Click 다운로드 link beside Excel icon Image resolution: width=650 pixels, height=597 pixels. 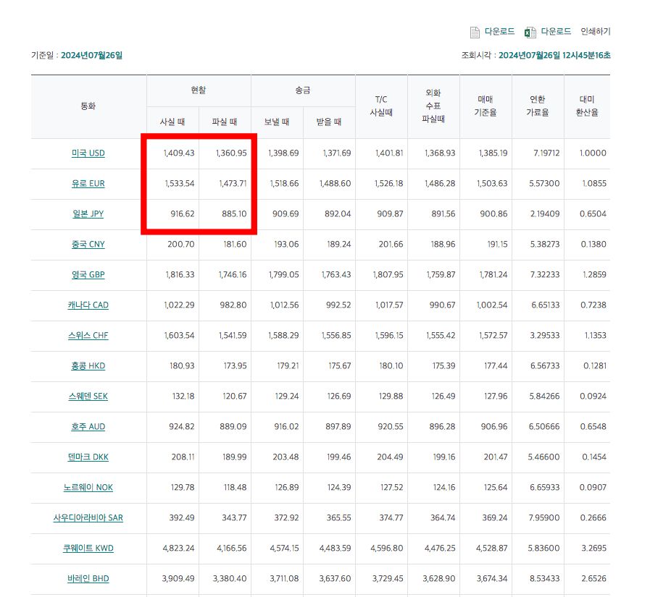[x=556, y=31]
